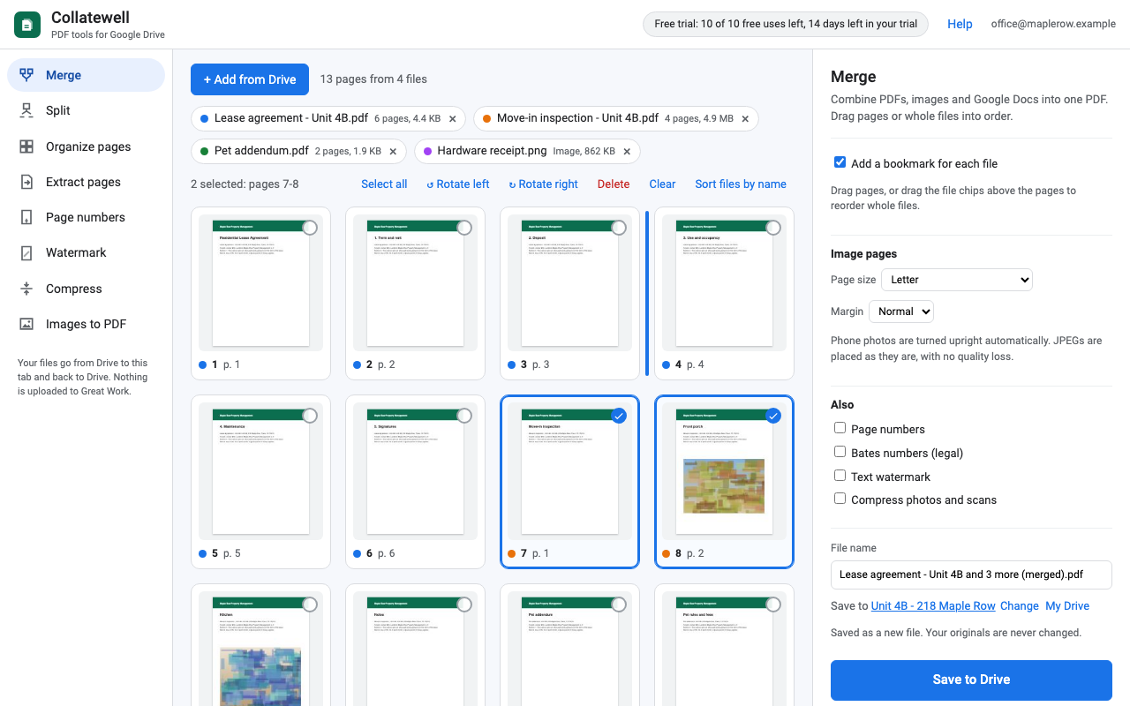Click the Collatewell app logo
Image resolution: width=1130 pixels, height=706 pixels.
pyautogui.click(x=27, y=25)
